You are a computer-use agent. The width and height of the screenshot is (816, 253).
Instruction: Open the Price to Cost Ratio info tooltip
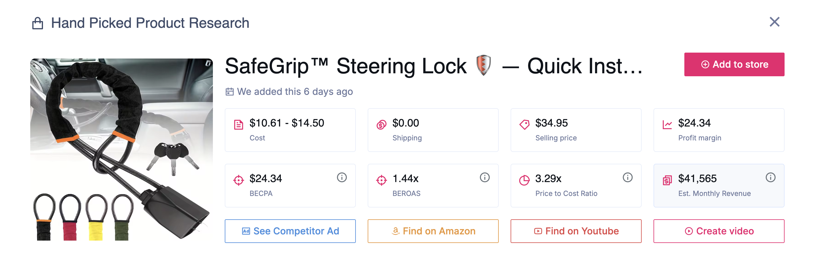coord(628,178)
